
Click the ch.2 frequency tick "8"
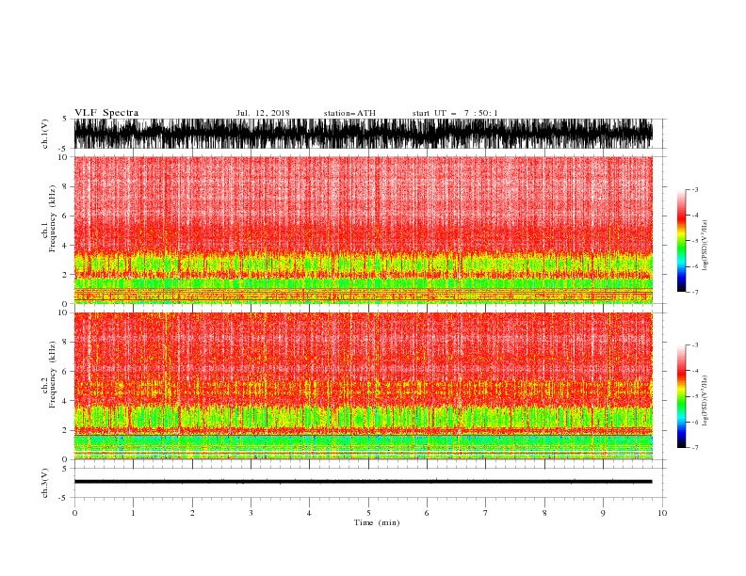coord(65,343)
